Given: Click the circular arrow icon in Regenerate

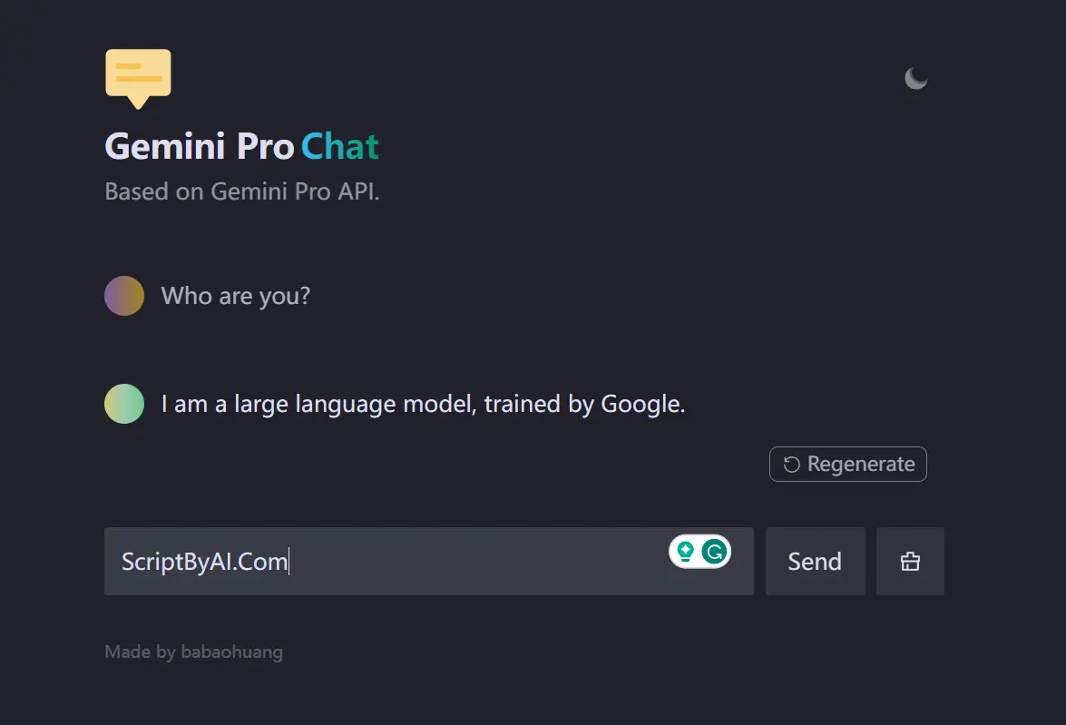Looking at the screenshot, I should point(791,465).
